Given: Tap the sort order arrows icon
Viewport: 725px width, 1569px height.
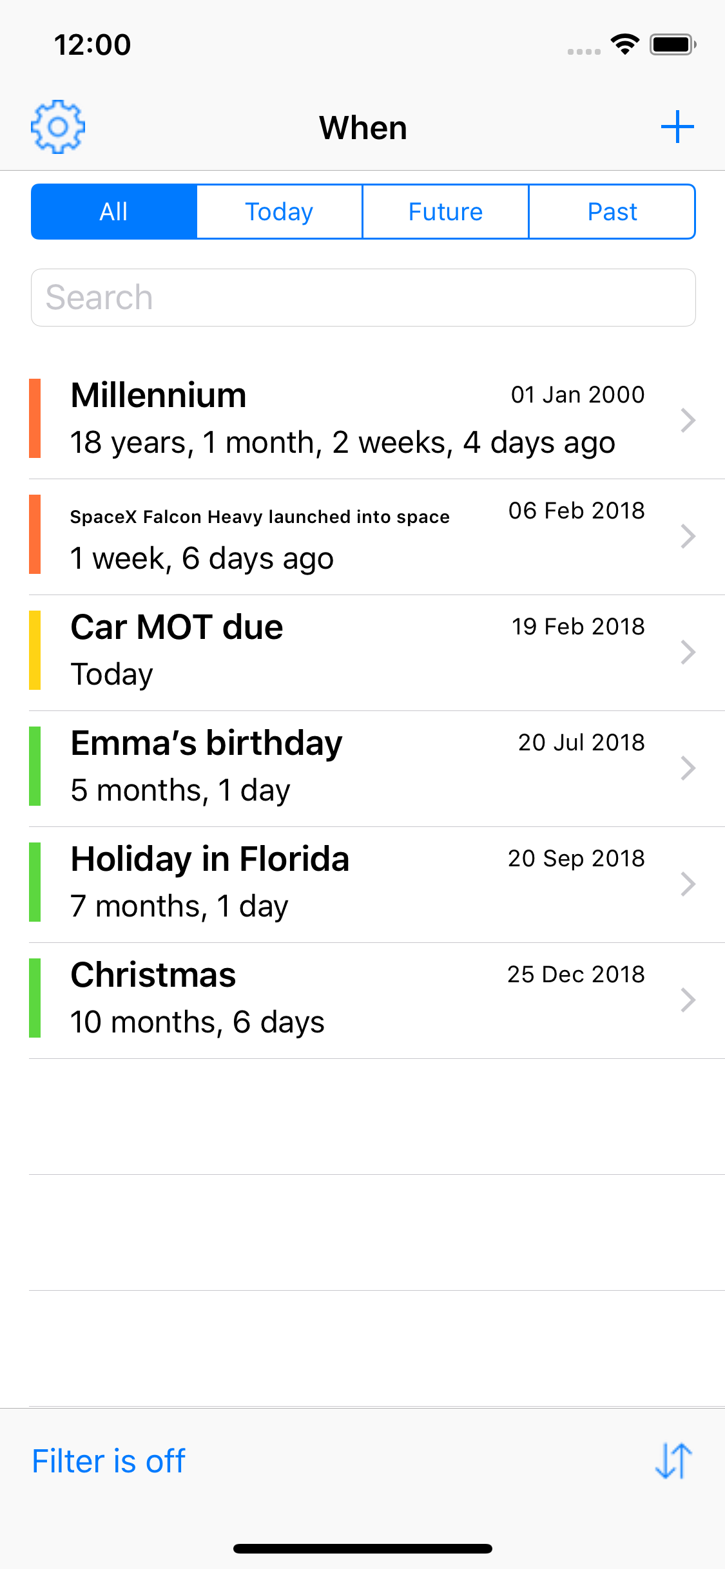Looking at the screenshot, I should tap(673, 1461).
